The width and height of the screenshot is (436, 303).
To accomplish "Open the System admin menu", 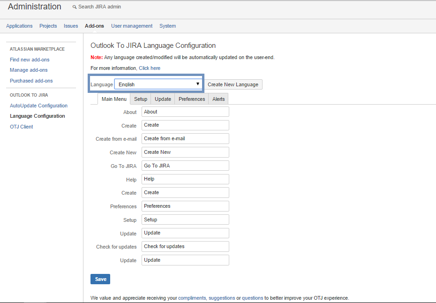I will click(x=168, y=26).
